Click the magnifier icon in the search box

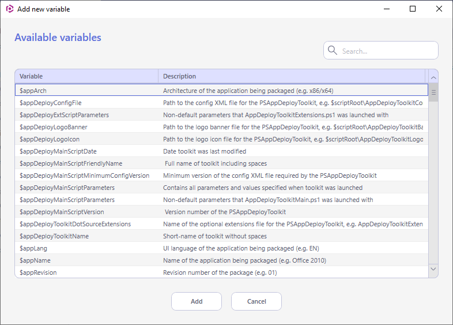tap(332, 50)
